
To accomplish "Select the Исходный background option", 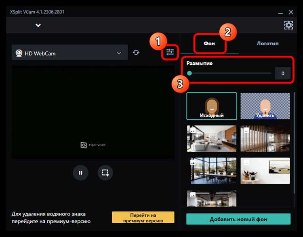I will pos(212,106).
